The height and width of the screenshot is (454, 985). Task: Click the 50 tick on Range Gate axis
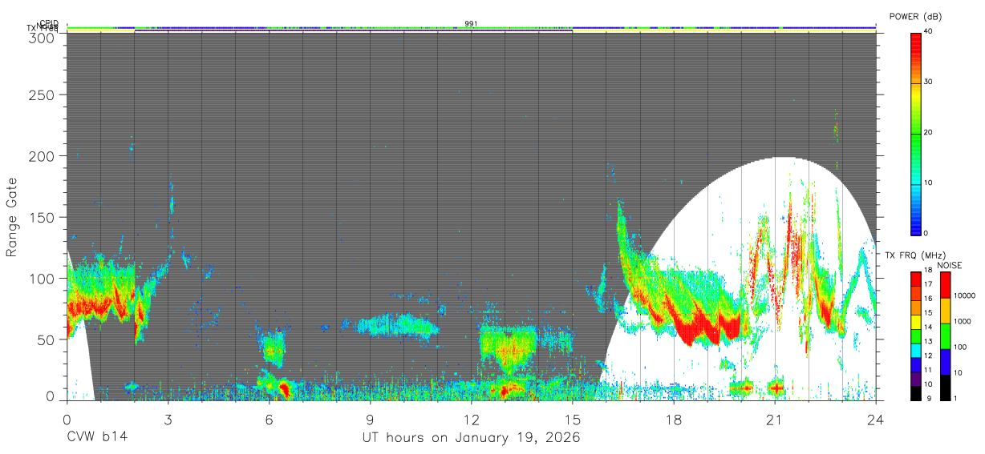click(46, 339)
